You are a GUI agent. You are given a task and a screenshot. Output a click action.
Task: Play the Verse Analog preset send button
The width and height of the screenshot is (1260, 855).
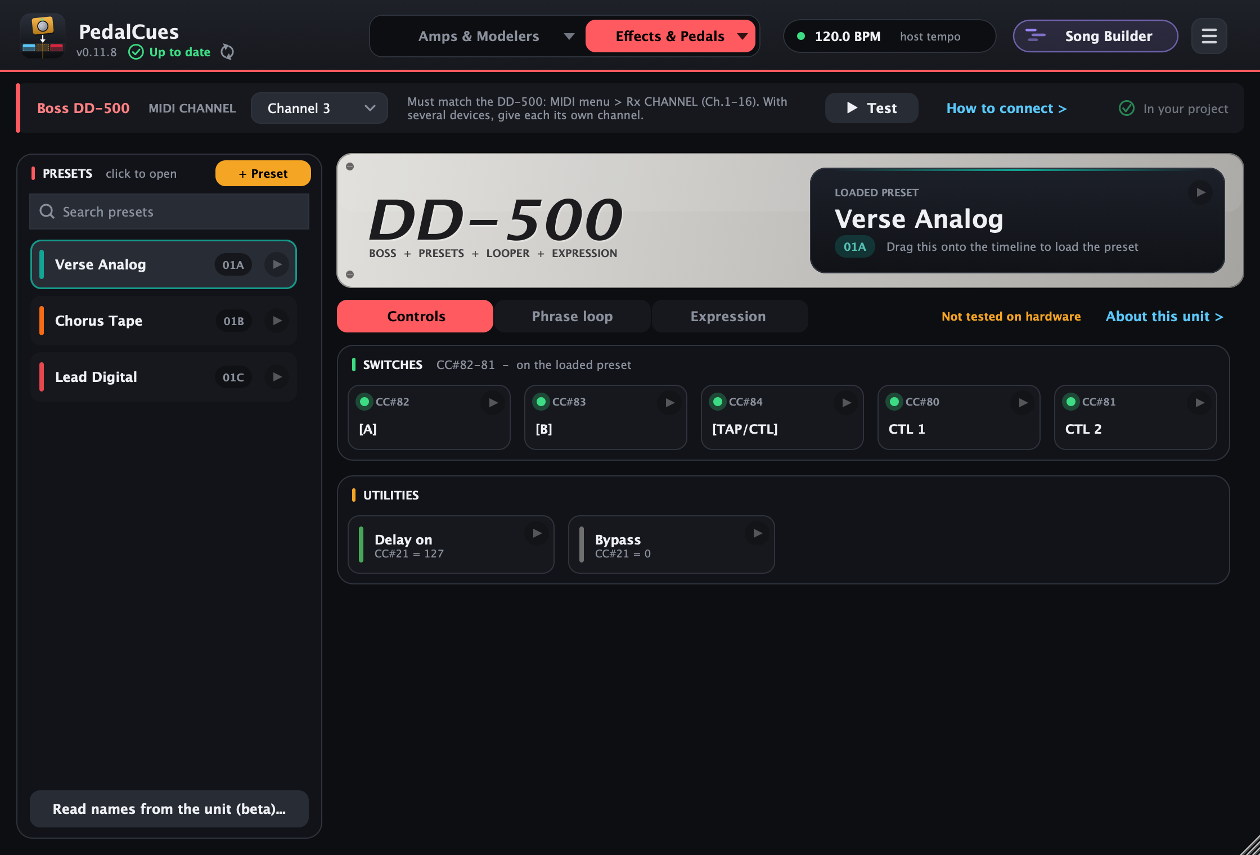(x=277, y=264)
